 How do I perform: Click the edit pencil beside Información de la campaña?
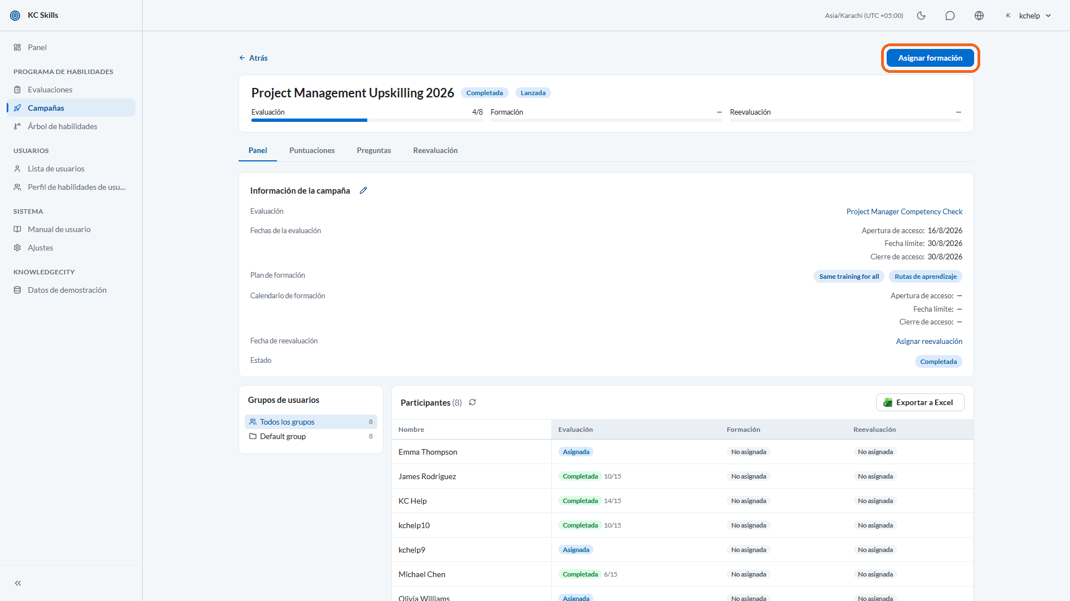point(363,190)
